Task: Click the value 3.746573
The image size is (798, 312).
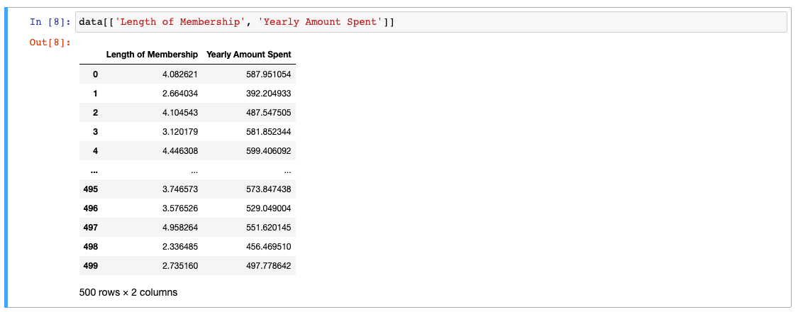Action: coord(180,189)
